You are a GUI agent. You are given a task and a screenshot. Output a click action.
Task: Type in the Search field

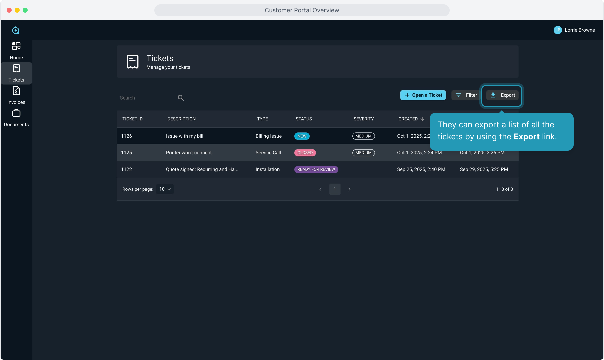point(147,98)
